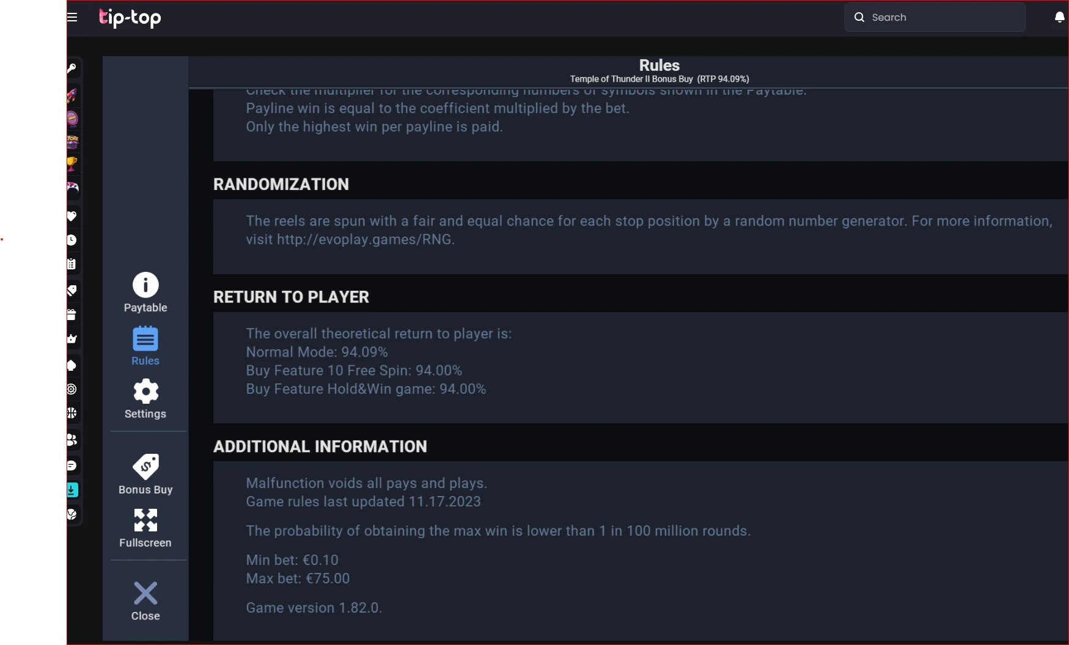The height and width of the screenshot is (645, 1069).
Task: Open game Settings with the gear icon
Action: [145, 399]
